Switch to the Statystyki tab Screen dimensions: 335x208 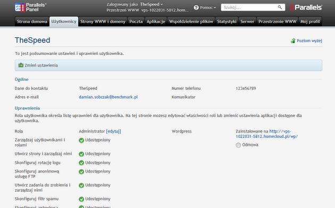click(227, 21)
